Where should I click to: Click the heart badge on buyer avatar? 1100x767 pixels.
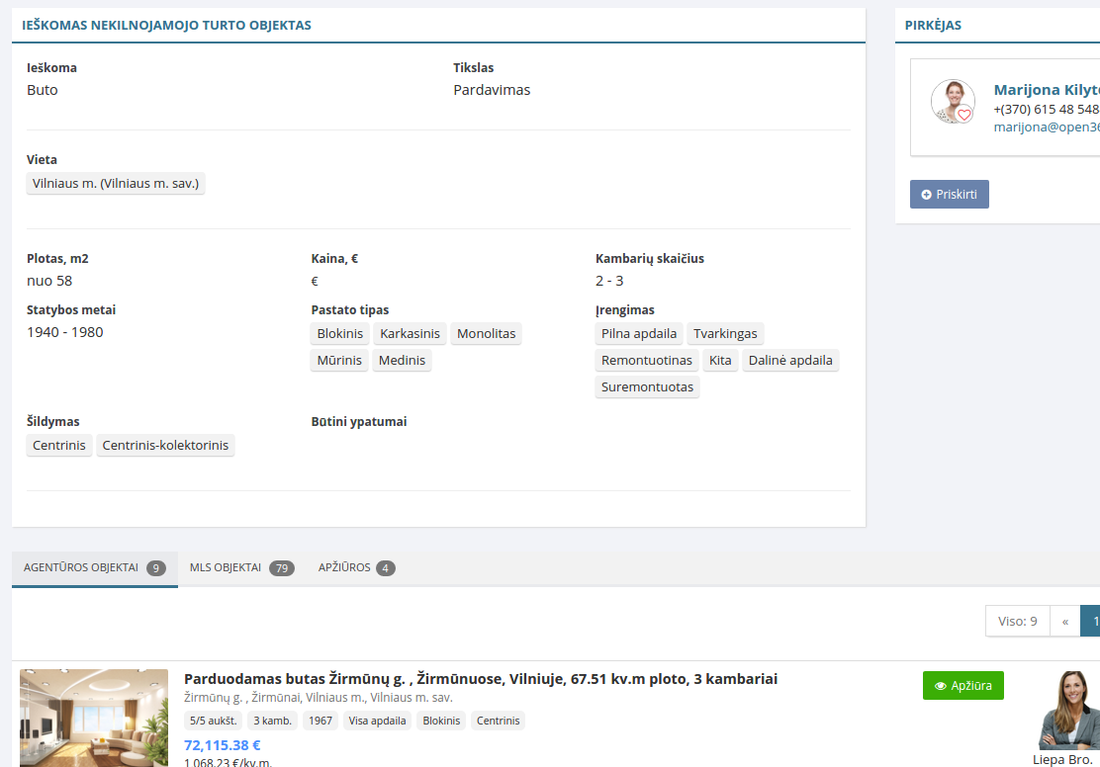point(964,115)
